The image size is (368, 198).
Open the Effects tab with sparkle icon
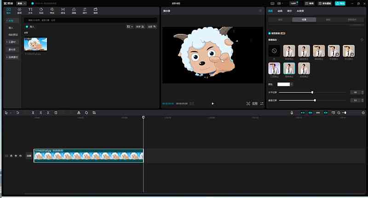(x=52, y=11)
